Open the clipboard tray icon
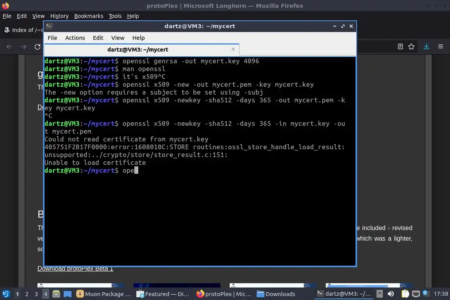Screen dimensions: 450x300 point(405,294)
